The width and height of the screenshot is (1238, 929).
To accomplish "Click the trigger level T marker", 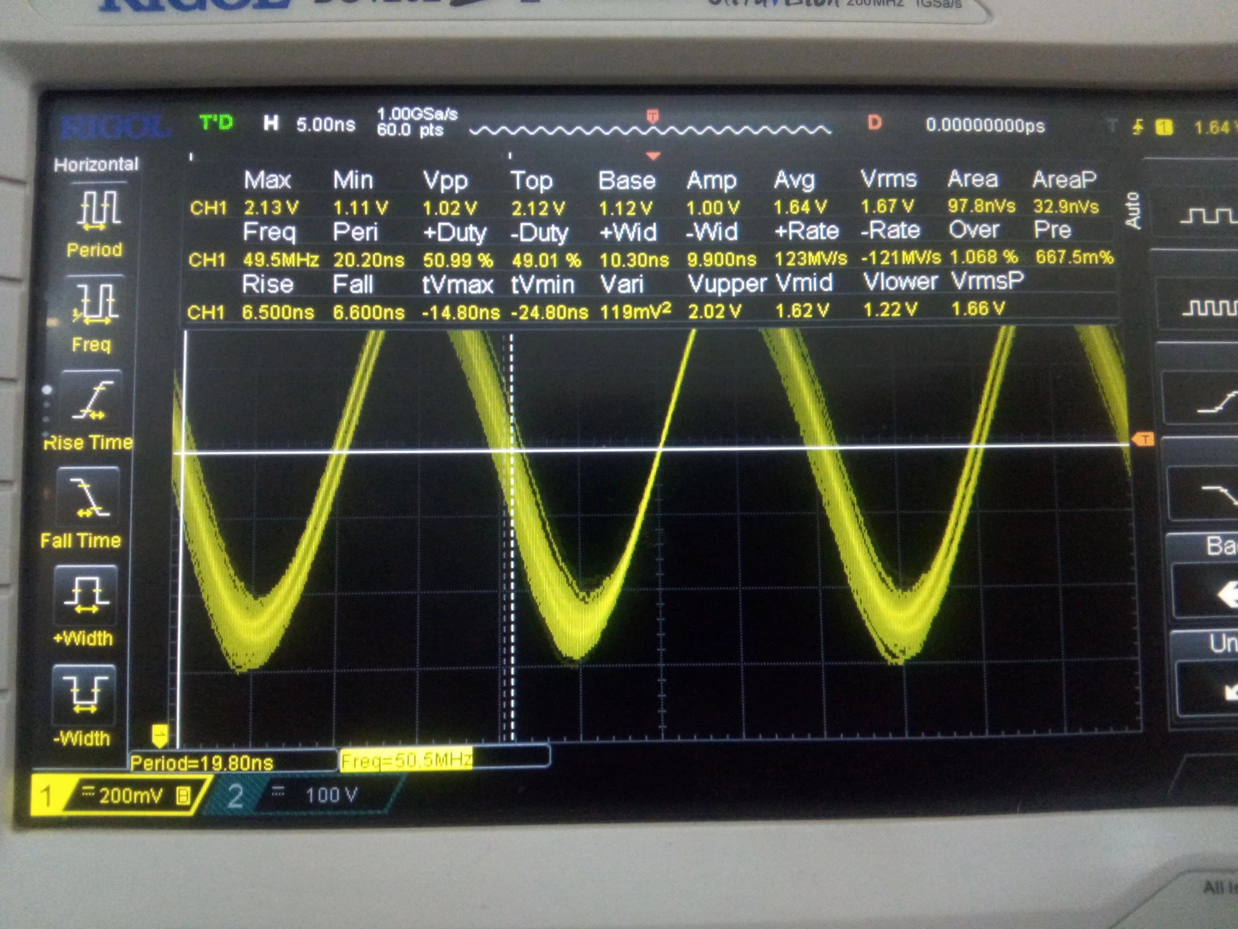I will pos(1143,439).
